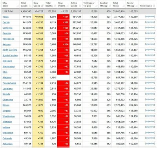
Task: Sort by Tests/1M pop icon
Action: 137,6
